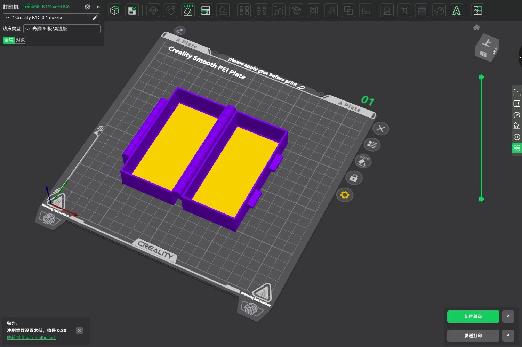This screenshot has width=522, height=347.
Task: Remove plate contents with the X button
Action: point(381,129)
